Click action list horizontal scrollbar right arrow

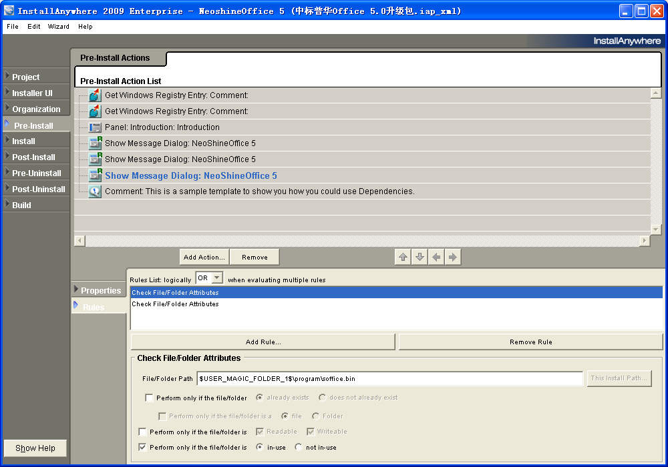point(645,241)
